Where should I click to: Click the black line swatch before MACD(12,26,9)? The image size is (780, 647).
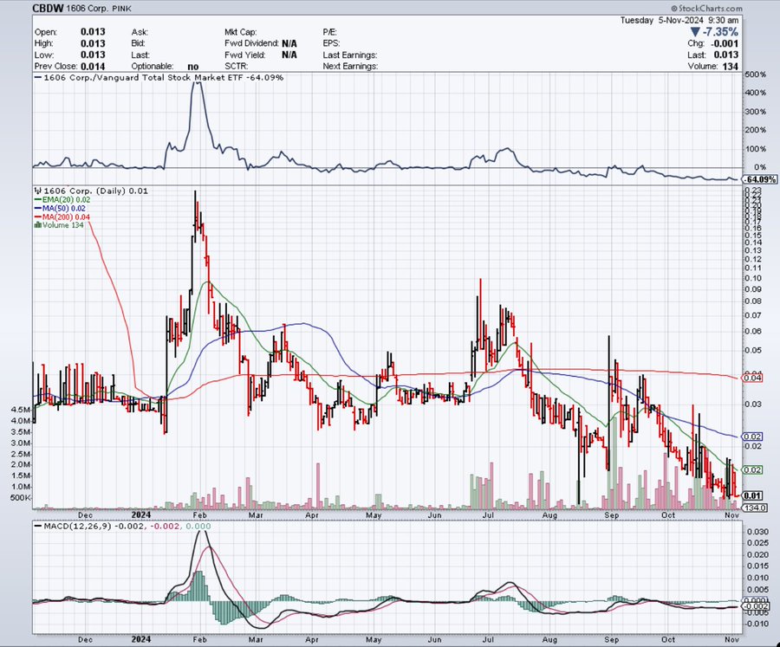click(x=38, y=526)
